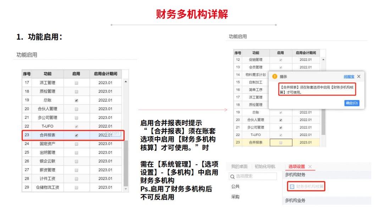Check the 固定资产 enable box
383x212 pixels.
tap(76, 144)
